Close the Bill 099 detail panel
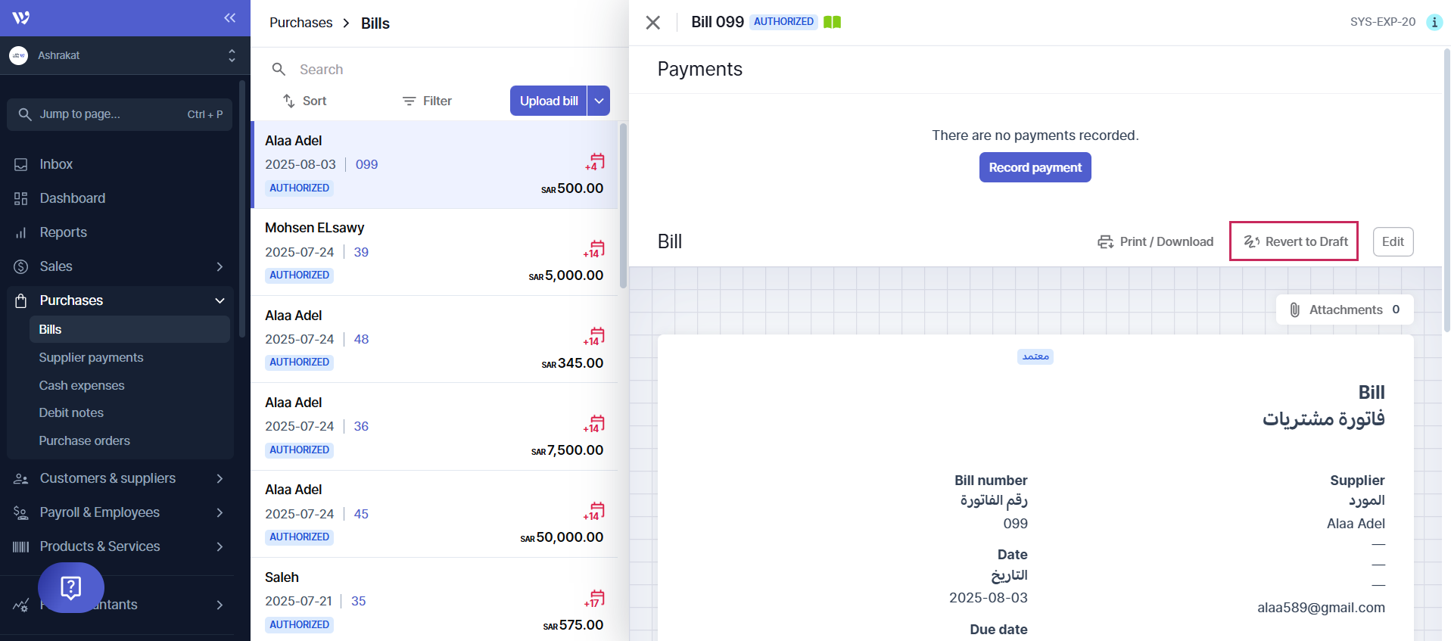Screen dimensions: 1451x641 tap(652, 23)
